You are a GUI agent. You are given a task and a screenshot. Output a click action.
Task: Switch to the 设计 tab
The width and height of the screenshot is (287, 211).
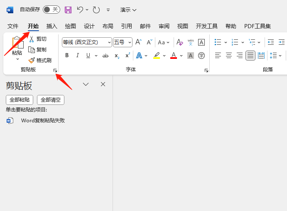tap(89, 26)
